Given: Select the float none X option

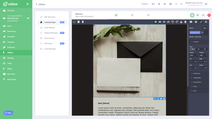Looking at the screenshot, I should click(x=192, y=49).
